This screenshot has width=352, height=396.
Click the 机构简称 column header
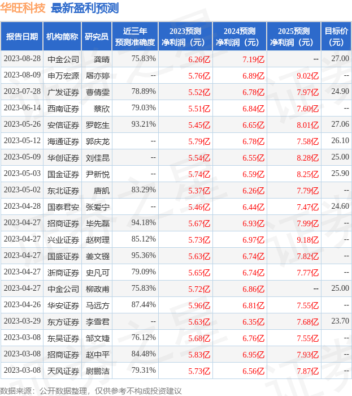[62, 37]
